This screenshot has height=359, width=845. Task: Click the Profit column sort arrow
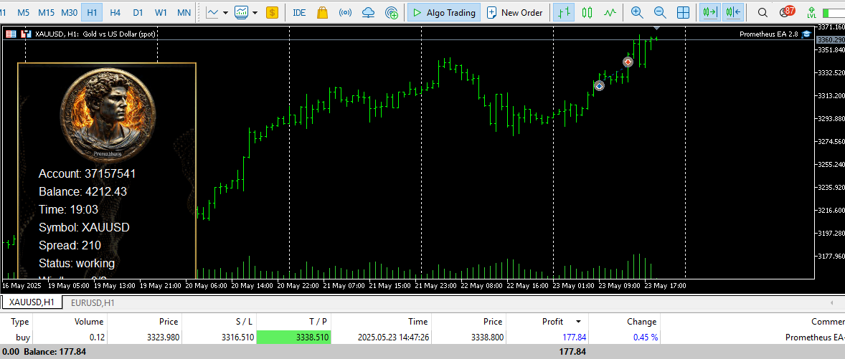pyautogui.click(x=578, y=321)
